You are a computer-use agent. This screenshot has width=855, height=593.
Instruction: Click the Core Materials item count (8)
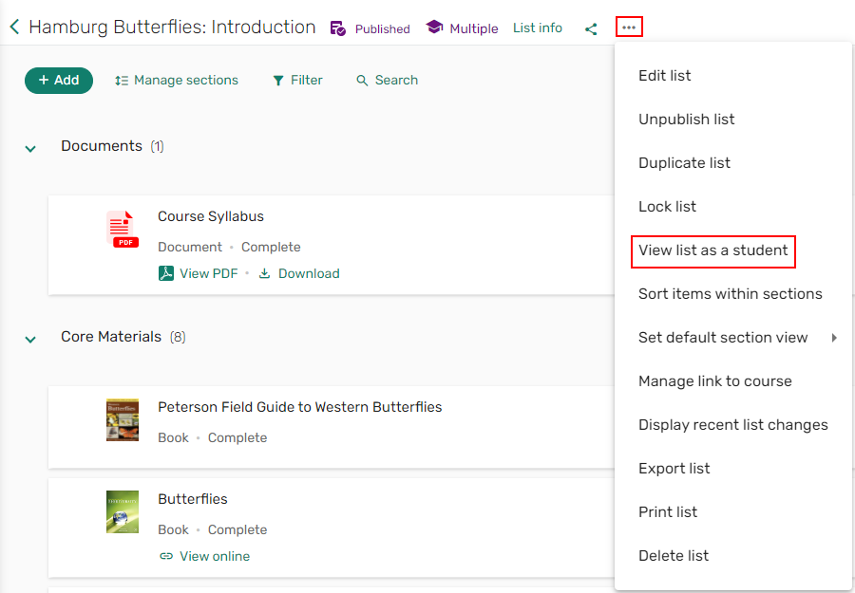click(178, 337)
